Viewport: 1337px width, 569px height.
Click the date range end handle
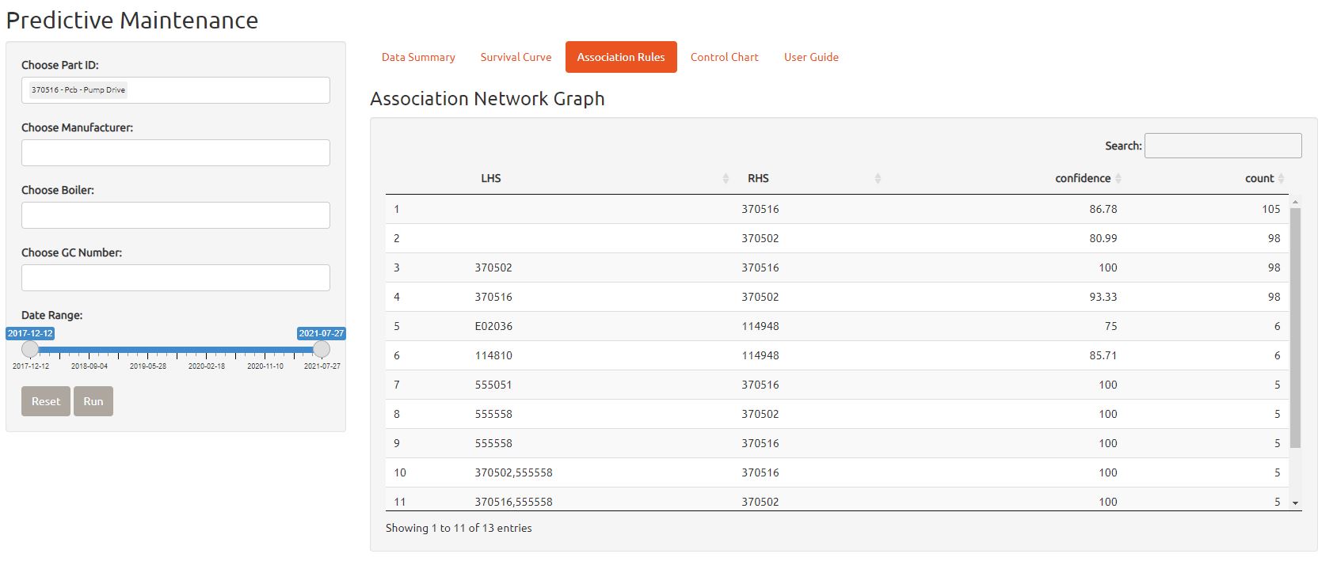click(x=322, y=349)
